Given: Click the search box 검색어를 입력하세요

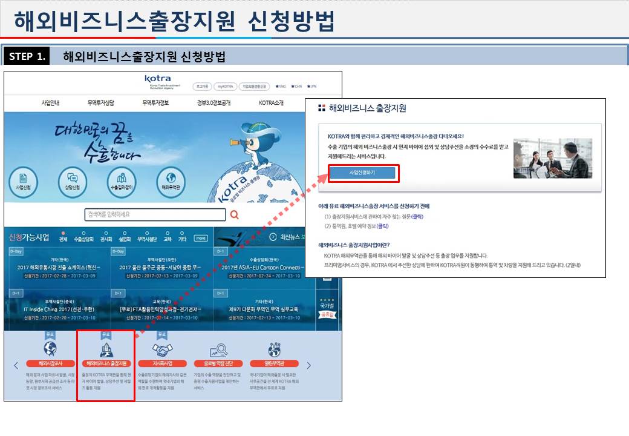Looking at the screenshot, I should [x=155, y=214].
